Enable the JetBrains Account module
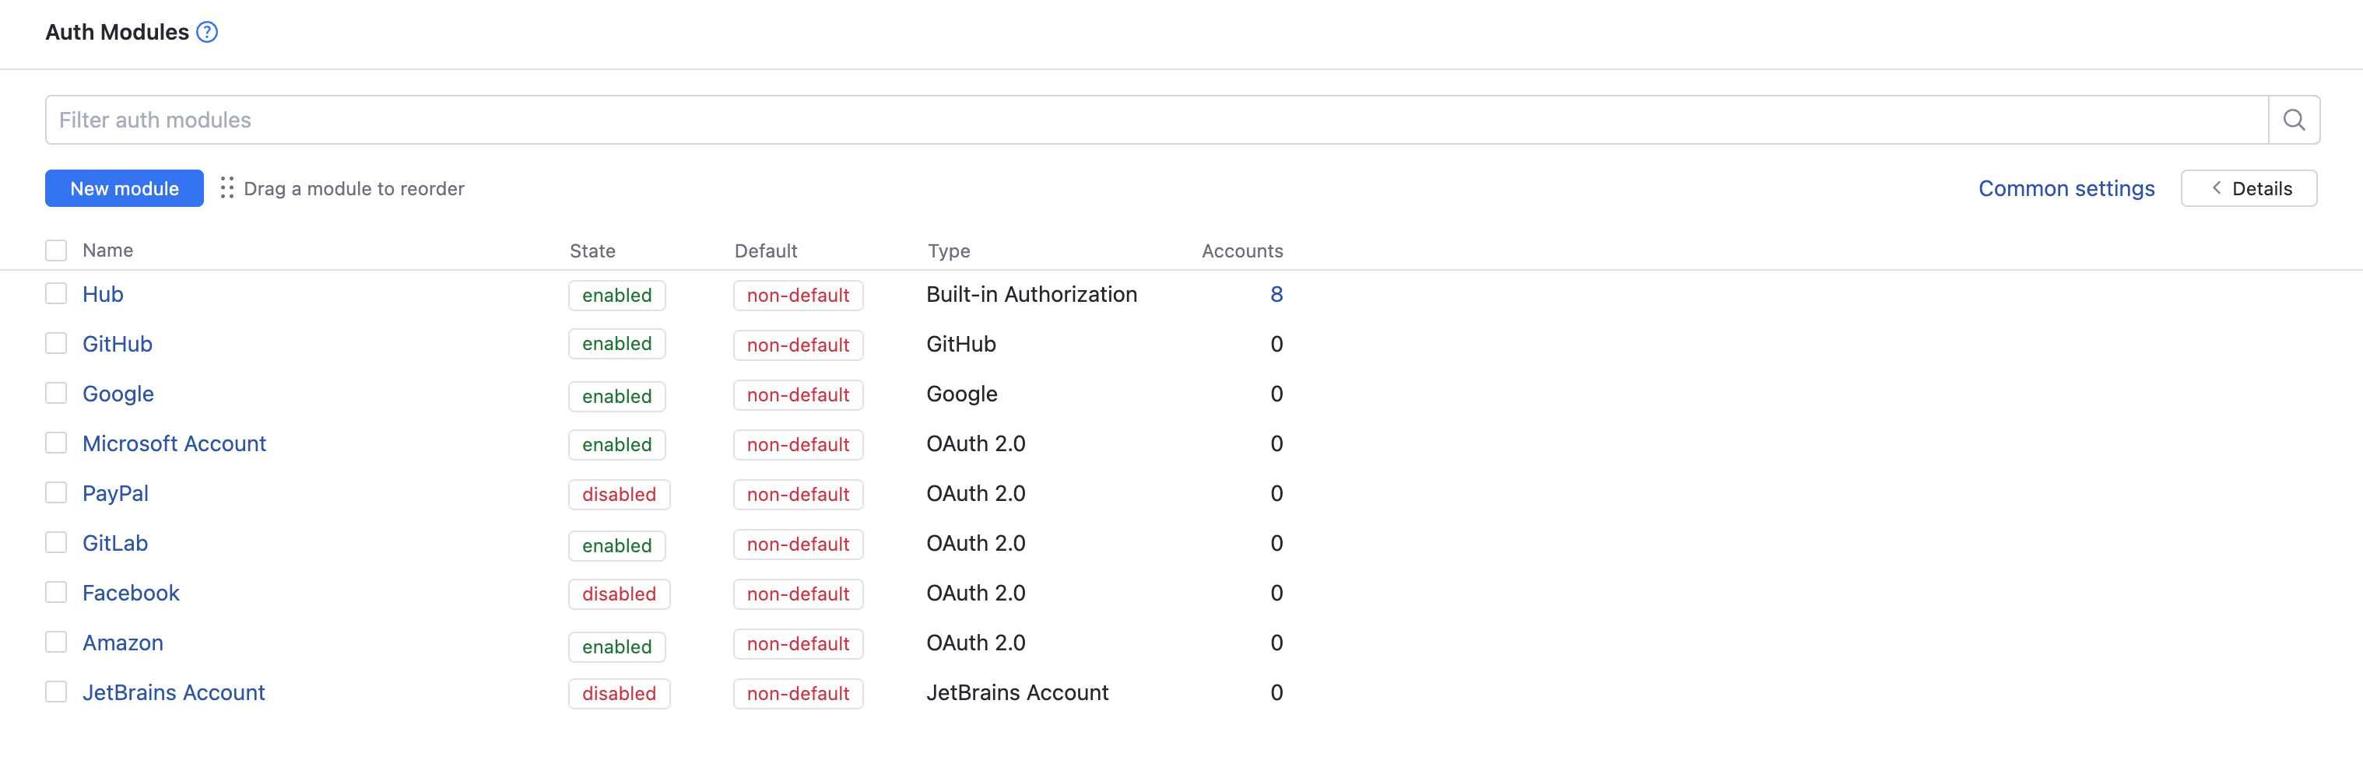Viewport: 2363px width, 781px height. tap(620, 693)
